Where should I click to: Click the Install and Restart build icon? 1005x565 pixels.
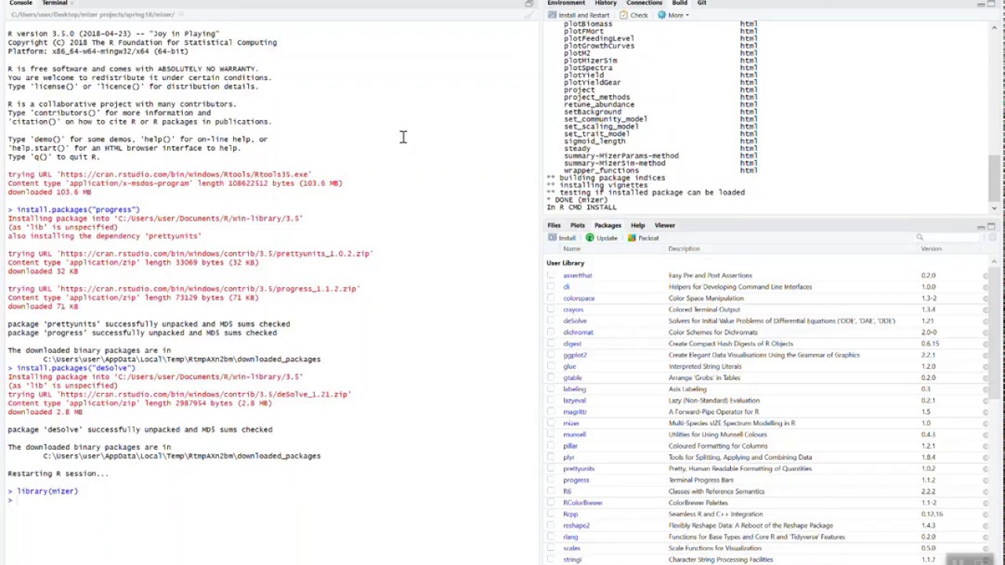coord(552,15)
